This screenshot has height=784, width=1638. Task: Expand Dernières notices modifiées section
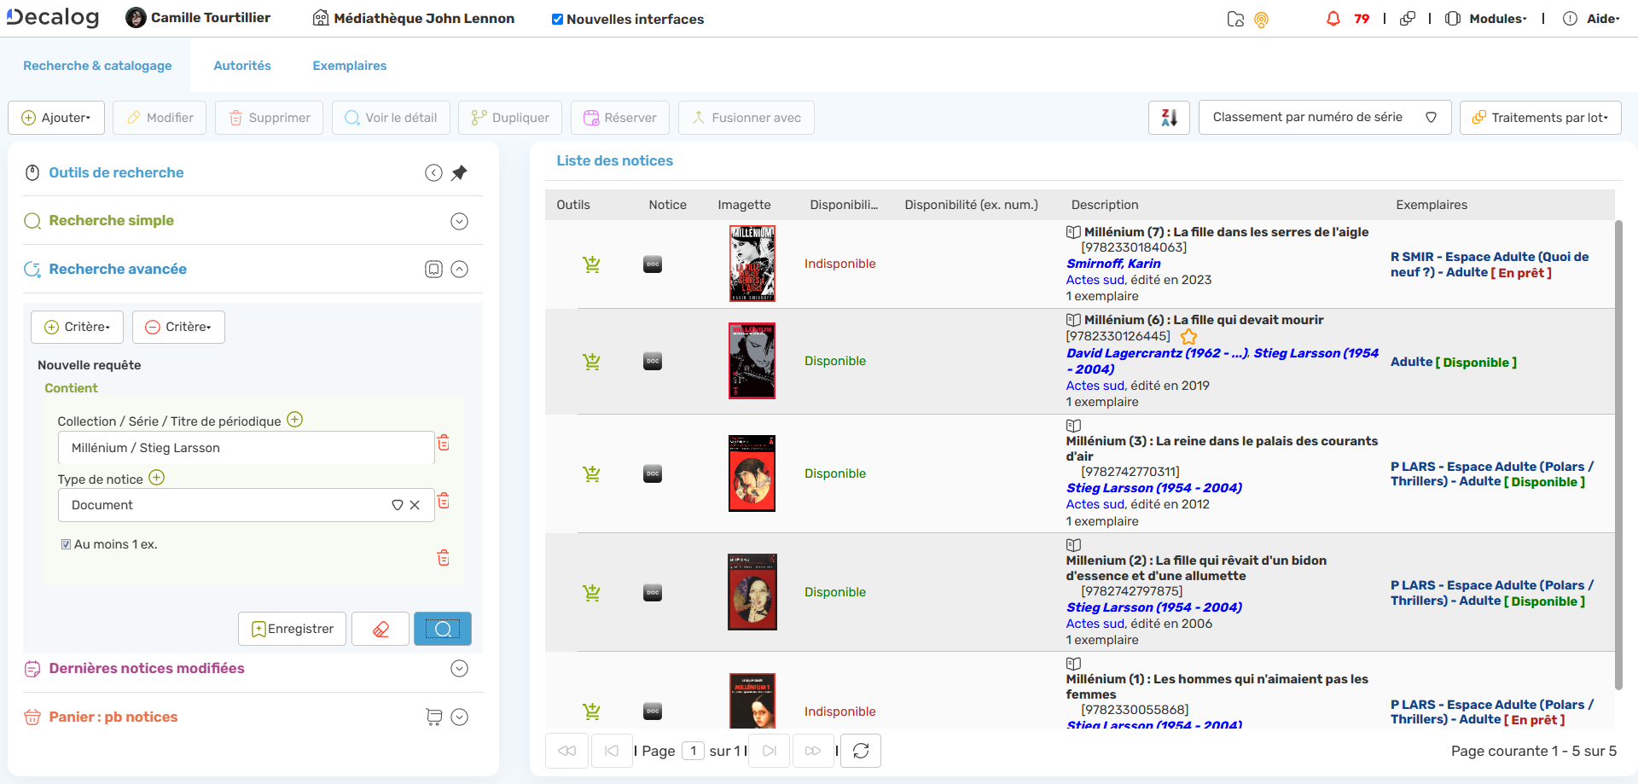click(x=459, y=669)
